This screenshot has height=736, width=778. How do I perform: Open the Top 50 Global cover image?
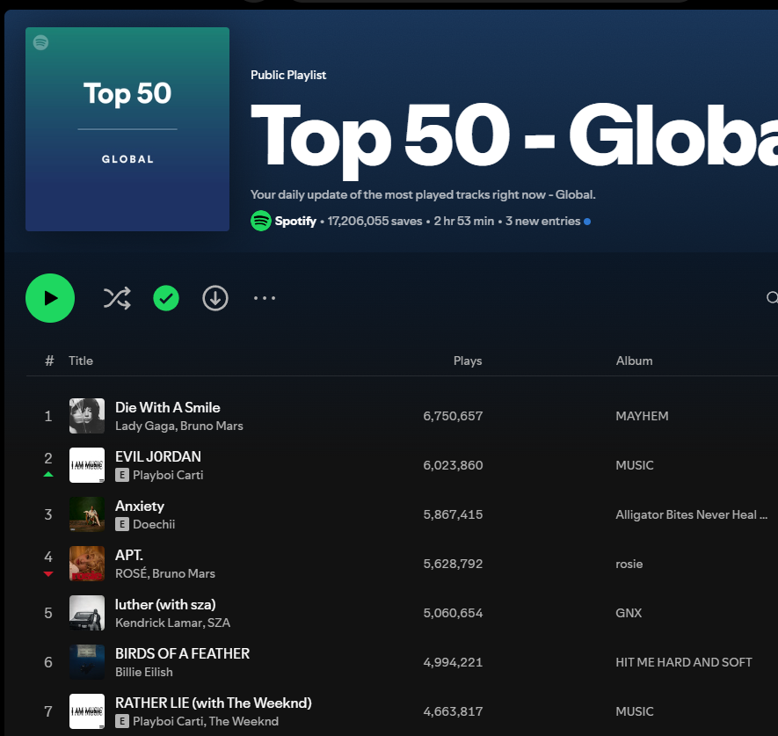127,129
